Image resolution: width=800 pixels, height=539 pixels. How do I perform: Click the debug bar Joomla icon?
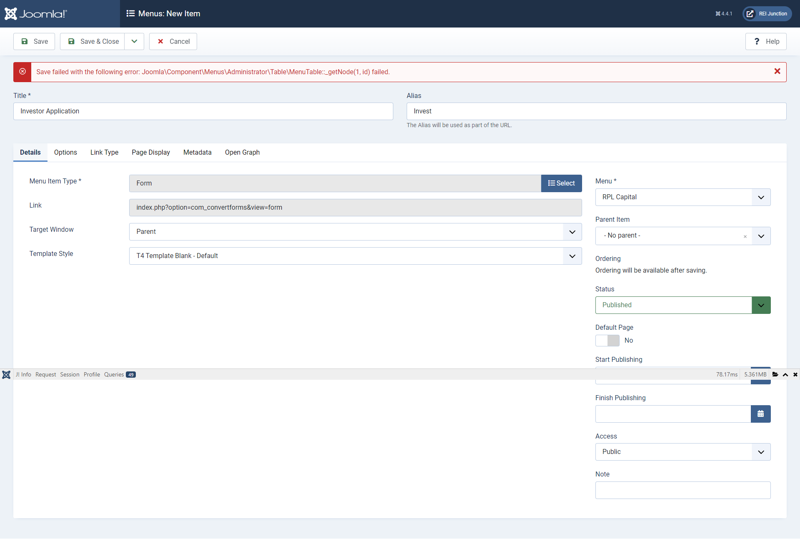[6, 374]
